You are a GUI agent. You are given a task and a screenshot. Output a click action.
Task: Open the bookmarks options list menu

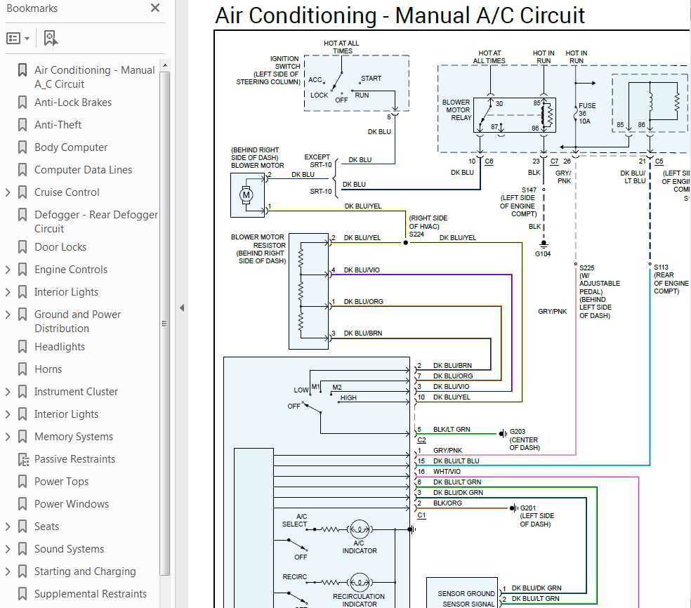click(x=18, y=39)
